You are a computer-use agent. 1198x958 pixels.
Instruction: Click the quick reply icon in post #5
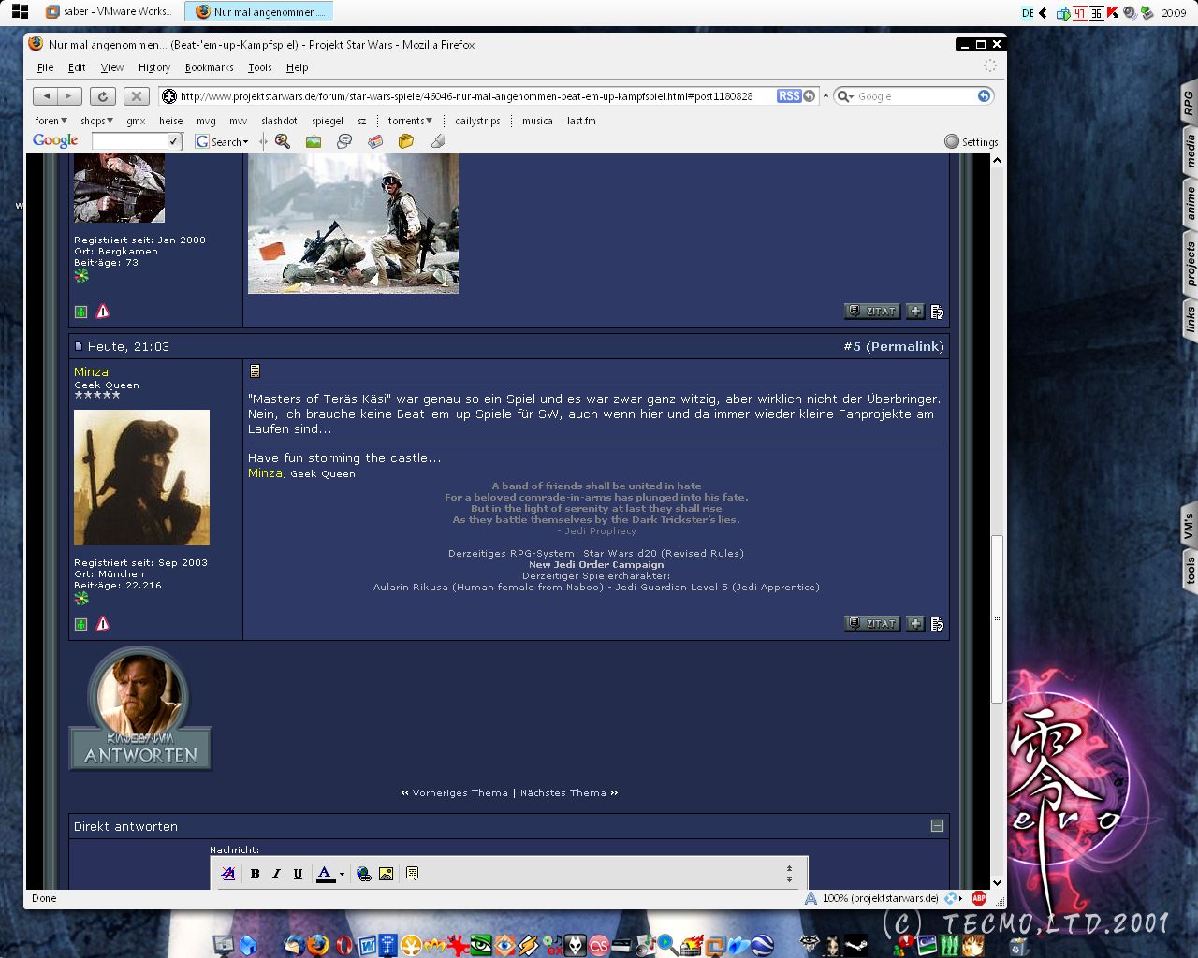pos(937,624)
